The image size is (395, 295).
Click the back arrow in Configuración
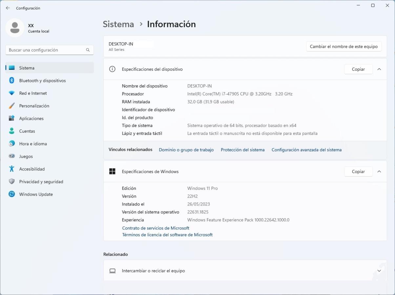coord(8,8)
